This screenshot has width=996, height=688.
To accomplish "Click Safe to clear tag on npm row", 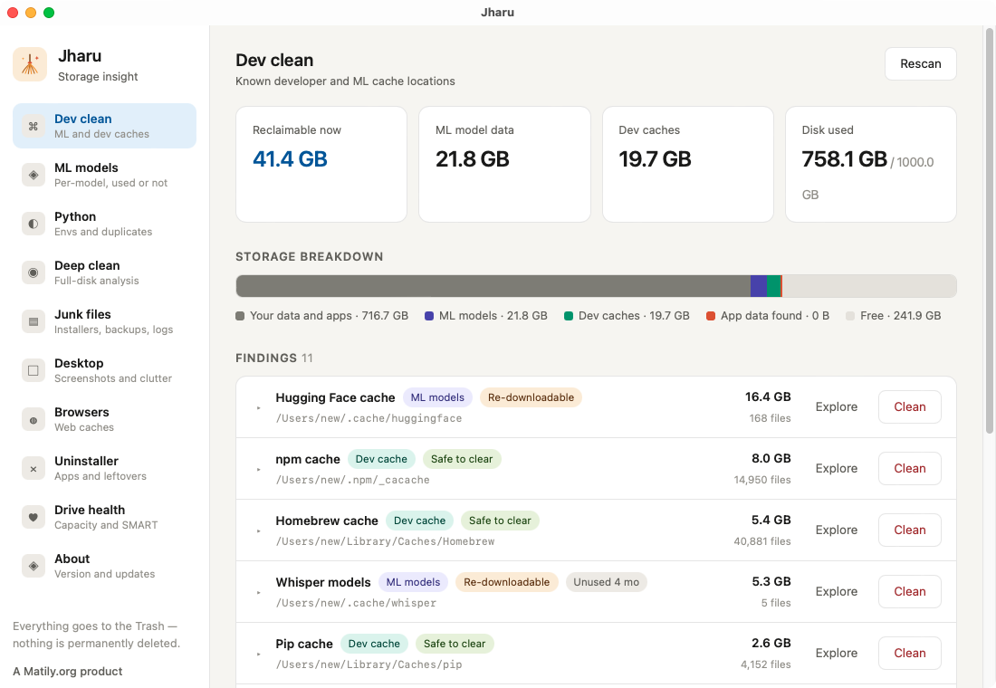I will pyautogui.click(x=462, y=459).
